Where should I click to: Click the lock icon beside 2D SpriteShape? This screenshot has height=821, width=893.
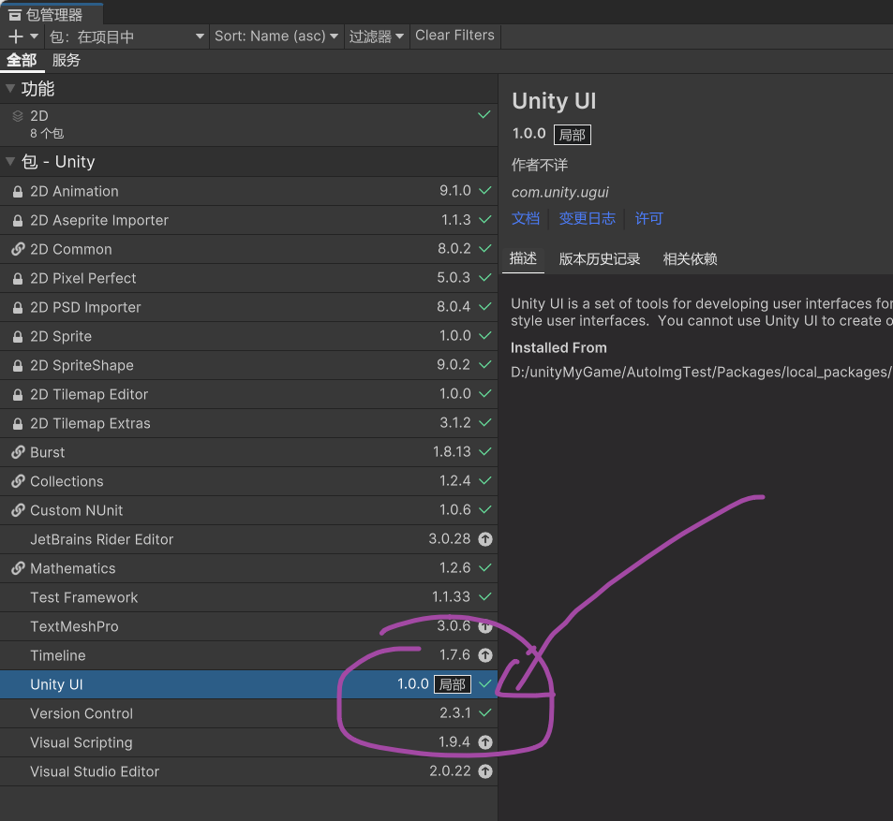[x=18, y=366]
